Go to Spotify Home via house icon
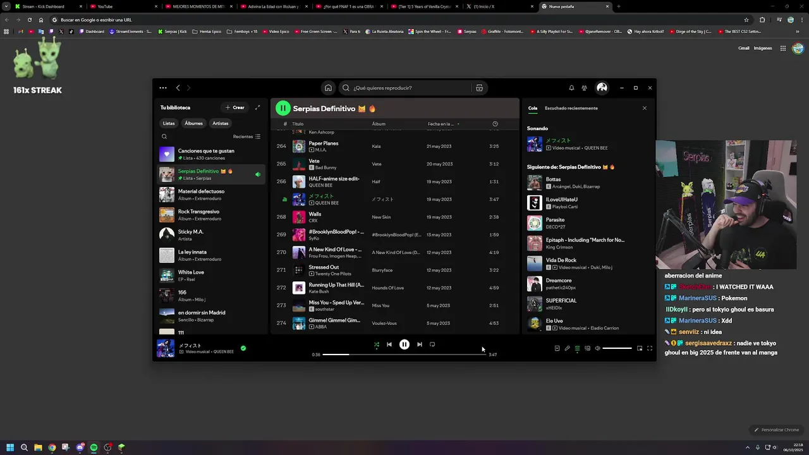The height and width of the screenshot is (455, 809). tap(328, 88)
